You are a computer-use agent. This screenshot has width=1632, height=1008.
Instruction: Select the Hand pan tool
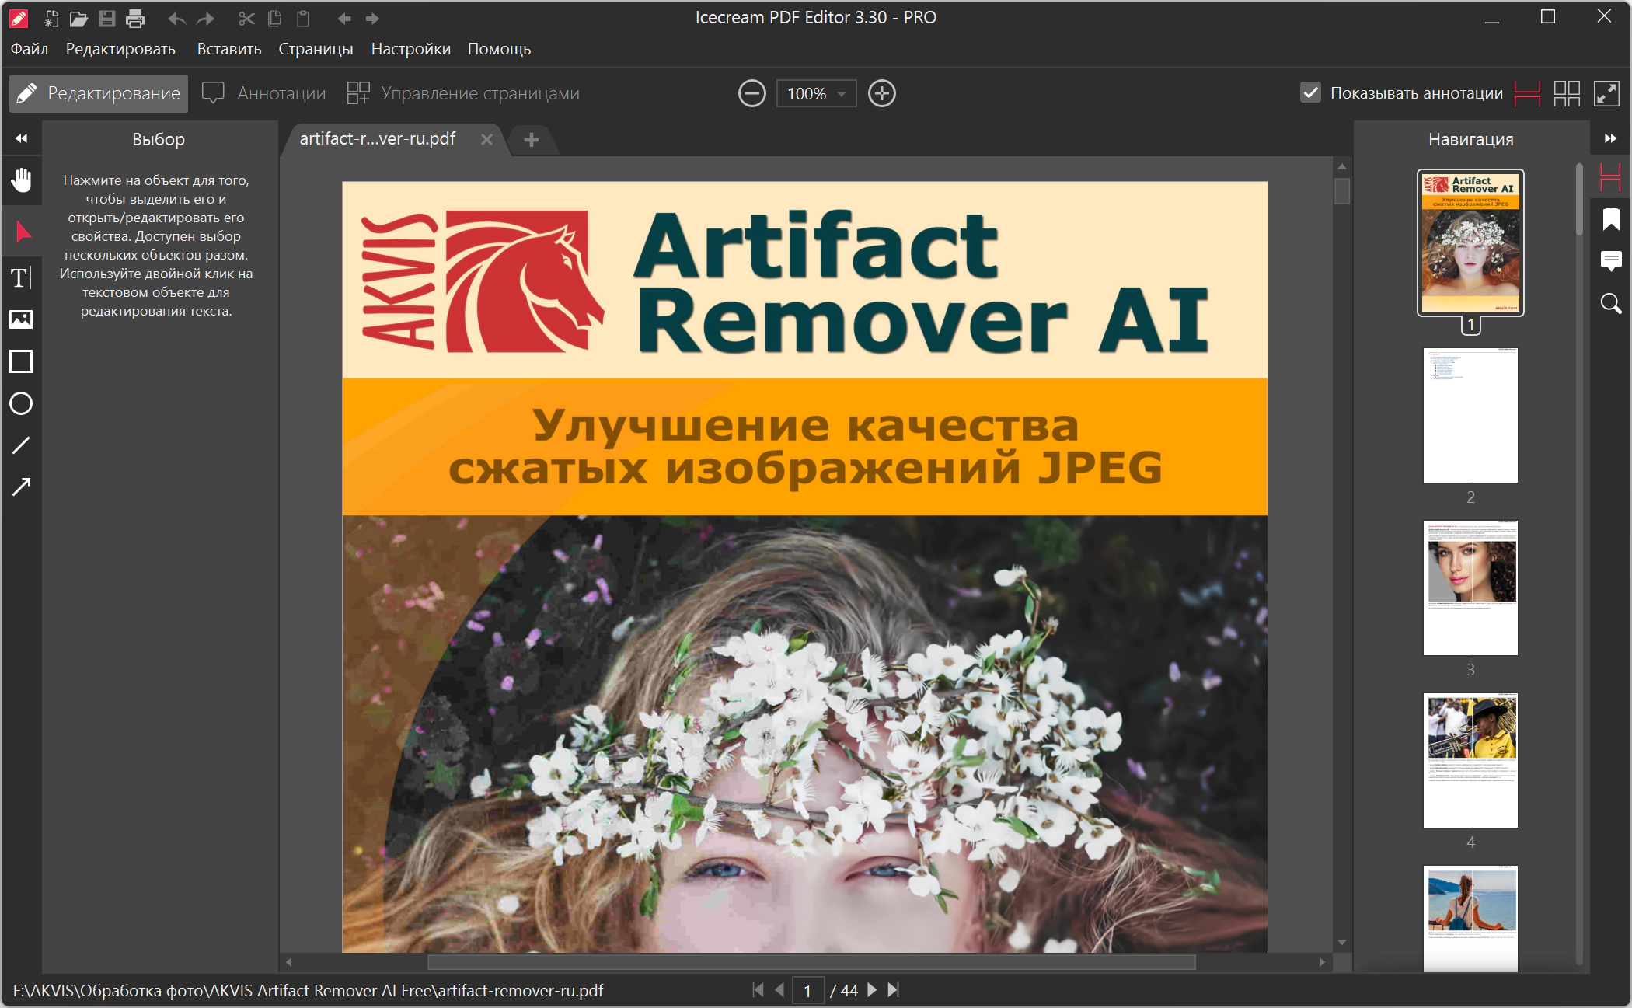pyautogui.click(x=21, y=180)
